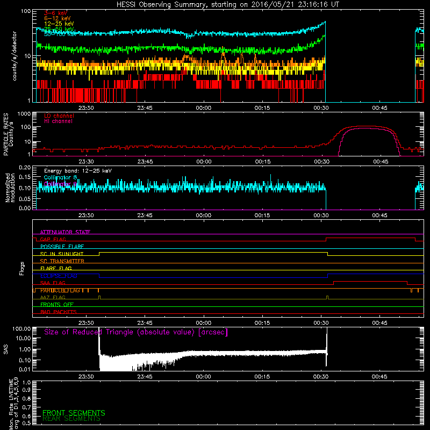Click the 1000 tick value on particle rates axis
Viewport: 430px width, 430px height.
coord(24,114)
